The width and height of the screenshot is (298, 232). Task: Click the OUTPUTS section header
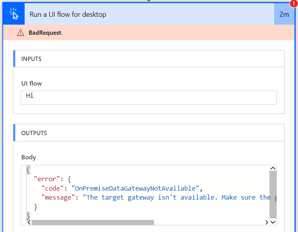[x=149, y=133]
